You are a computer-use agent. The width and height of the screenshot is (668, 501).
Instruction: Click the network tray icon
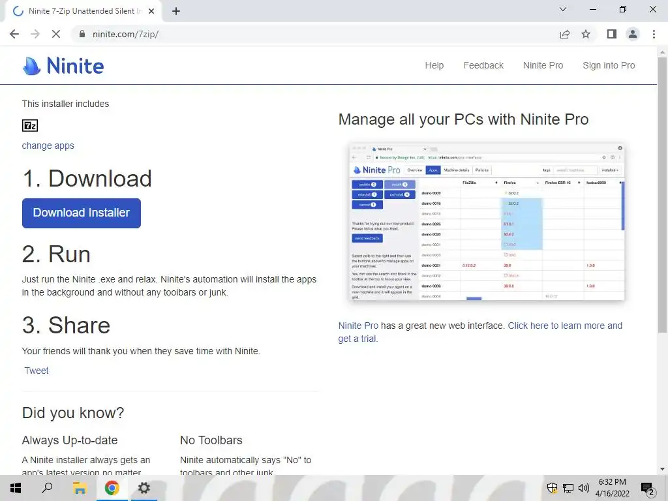coord(568,488)
